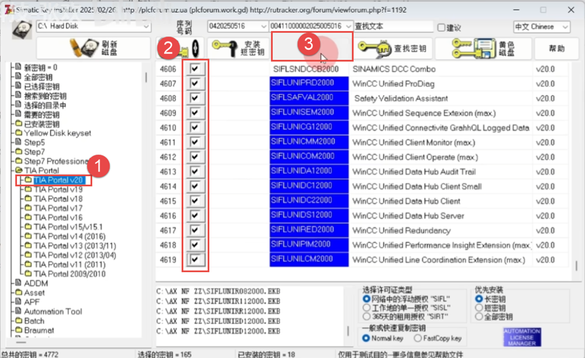Image resolution: width=585 pixels, height=358 pixels.
Task: Click the 安装短密钥 install short key button
Action: pyautogui.click(x=239, y=48)
